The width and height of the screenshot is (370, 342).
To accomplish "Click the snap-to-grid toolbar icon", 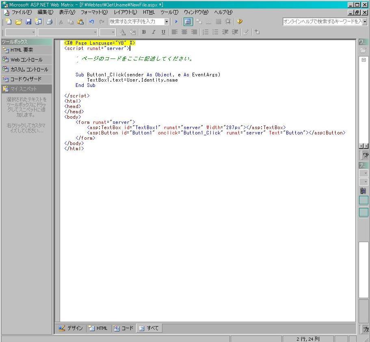I will pyautogui.click(x=228, y=22).
